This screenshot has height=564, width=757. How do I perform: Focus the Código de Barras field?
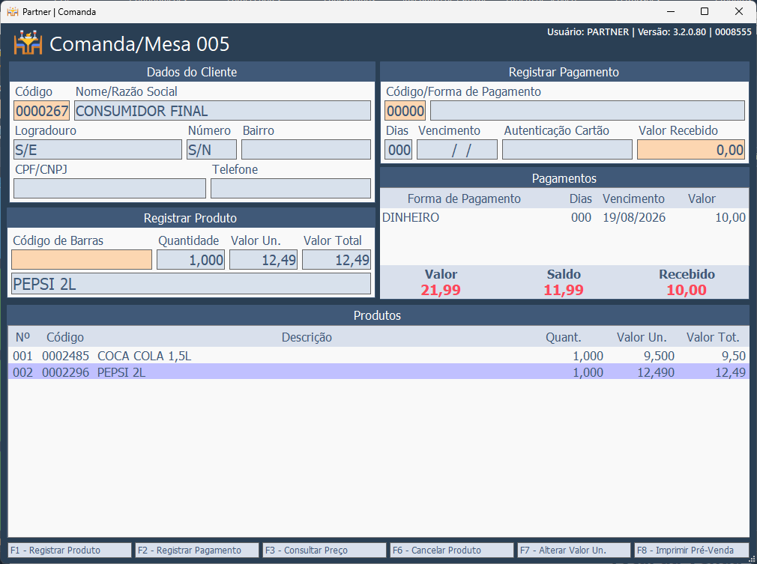pos(82,260)
